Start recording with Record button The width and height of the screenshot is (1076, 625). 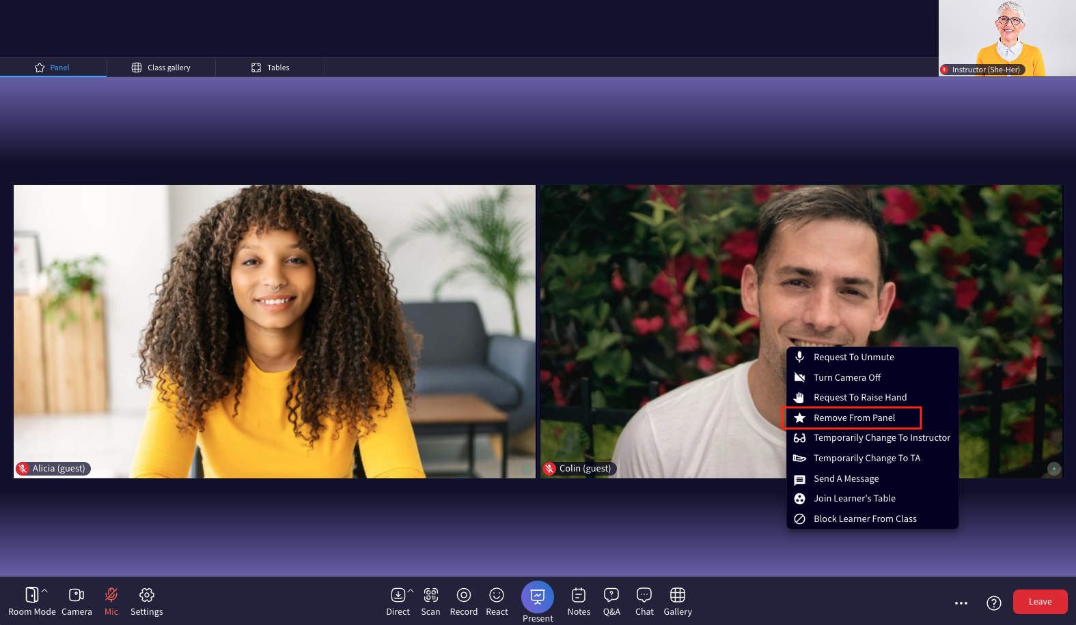(464, 601)
